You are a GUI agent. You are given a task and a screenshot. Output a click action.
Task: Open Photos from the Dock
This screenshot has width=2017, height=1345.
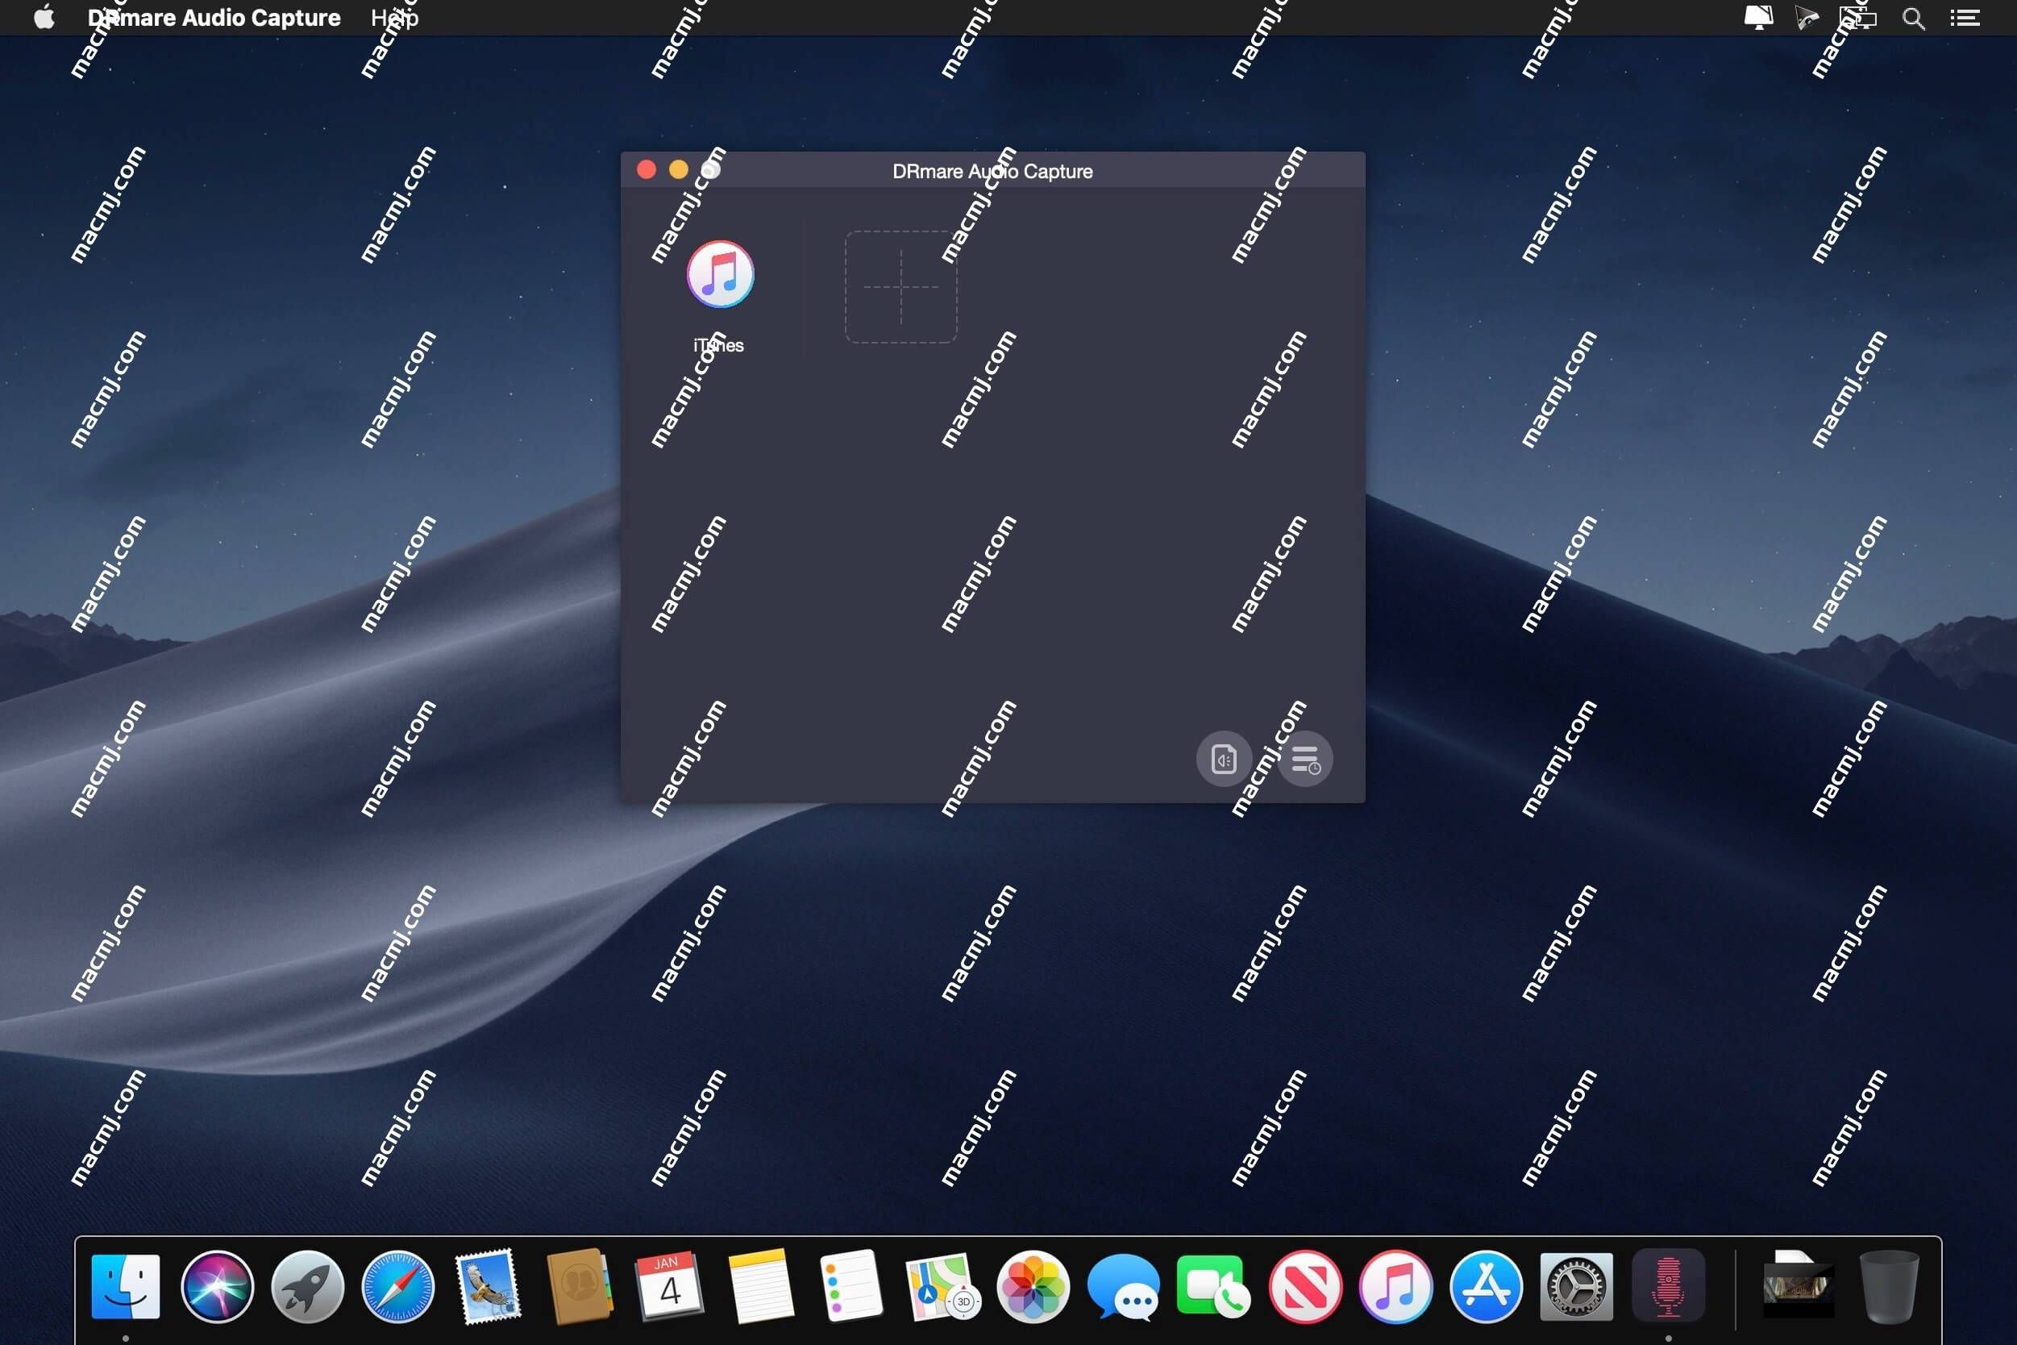coord(1033,1286)
